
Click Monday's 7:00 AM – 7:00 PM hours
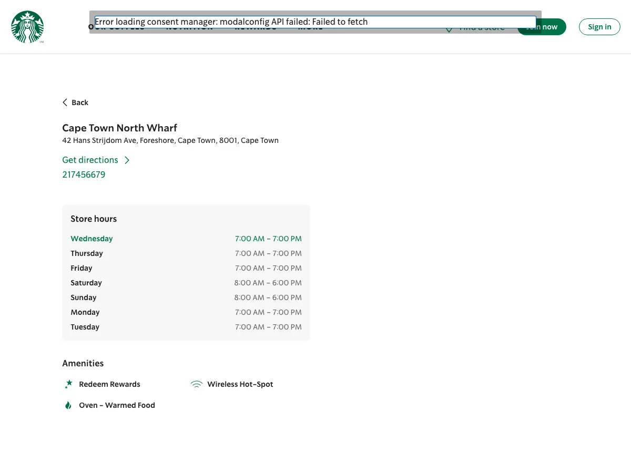(x=268, y=312)
